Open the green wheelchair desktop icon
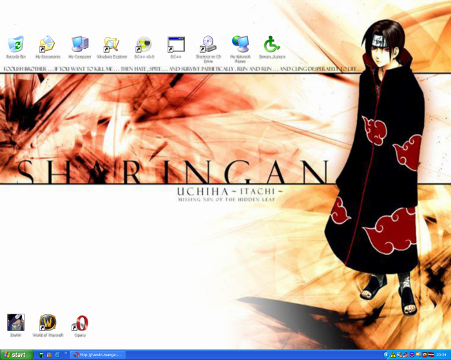 pyautogui.click(x=272, y=48)
